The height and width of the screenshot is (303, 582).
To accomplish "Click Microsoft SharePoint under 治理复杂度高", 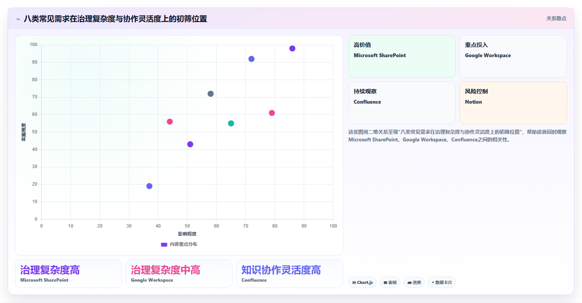I will click(x=44, y=280).
